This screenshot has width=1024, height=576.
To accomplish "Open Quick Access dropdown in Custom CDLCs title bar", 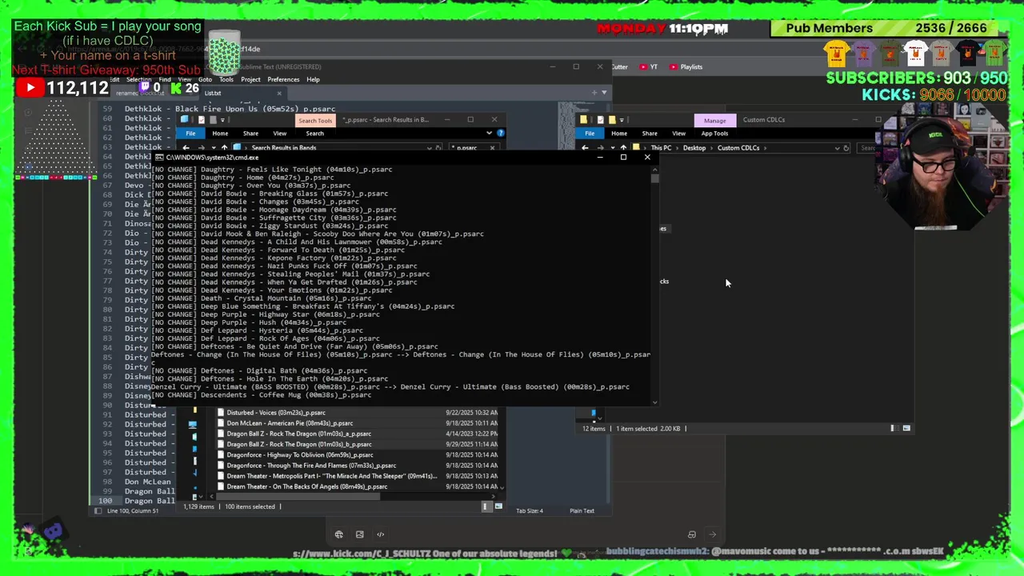I will [x=622, y=120].
